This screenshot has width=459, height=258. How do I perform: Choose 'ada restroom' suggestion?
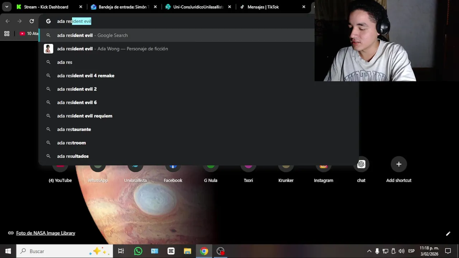pos(199,143)
